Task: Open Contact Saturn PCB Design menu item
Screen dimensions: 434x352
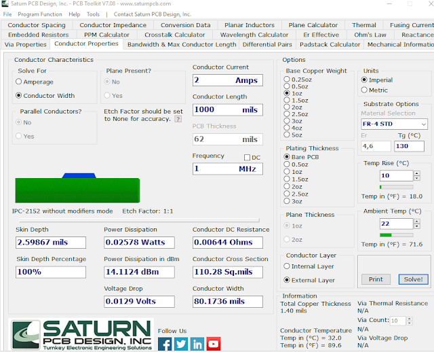Action: (152, 14)
